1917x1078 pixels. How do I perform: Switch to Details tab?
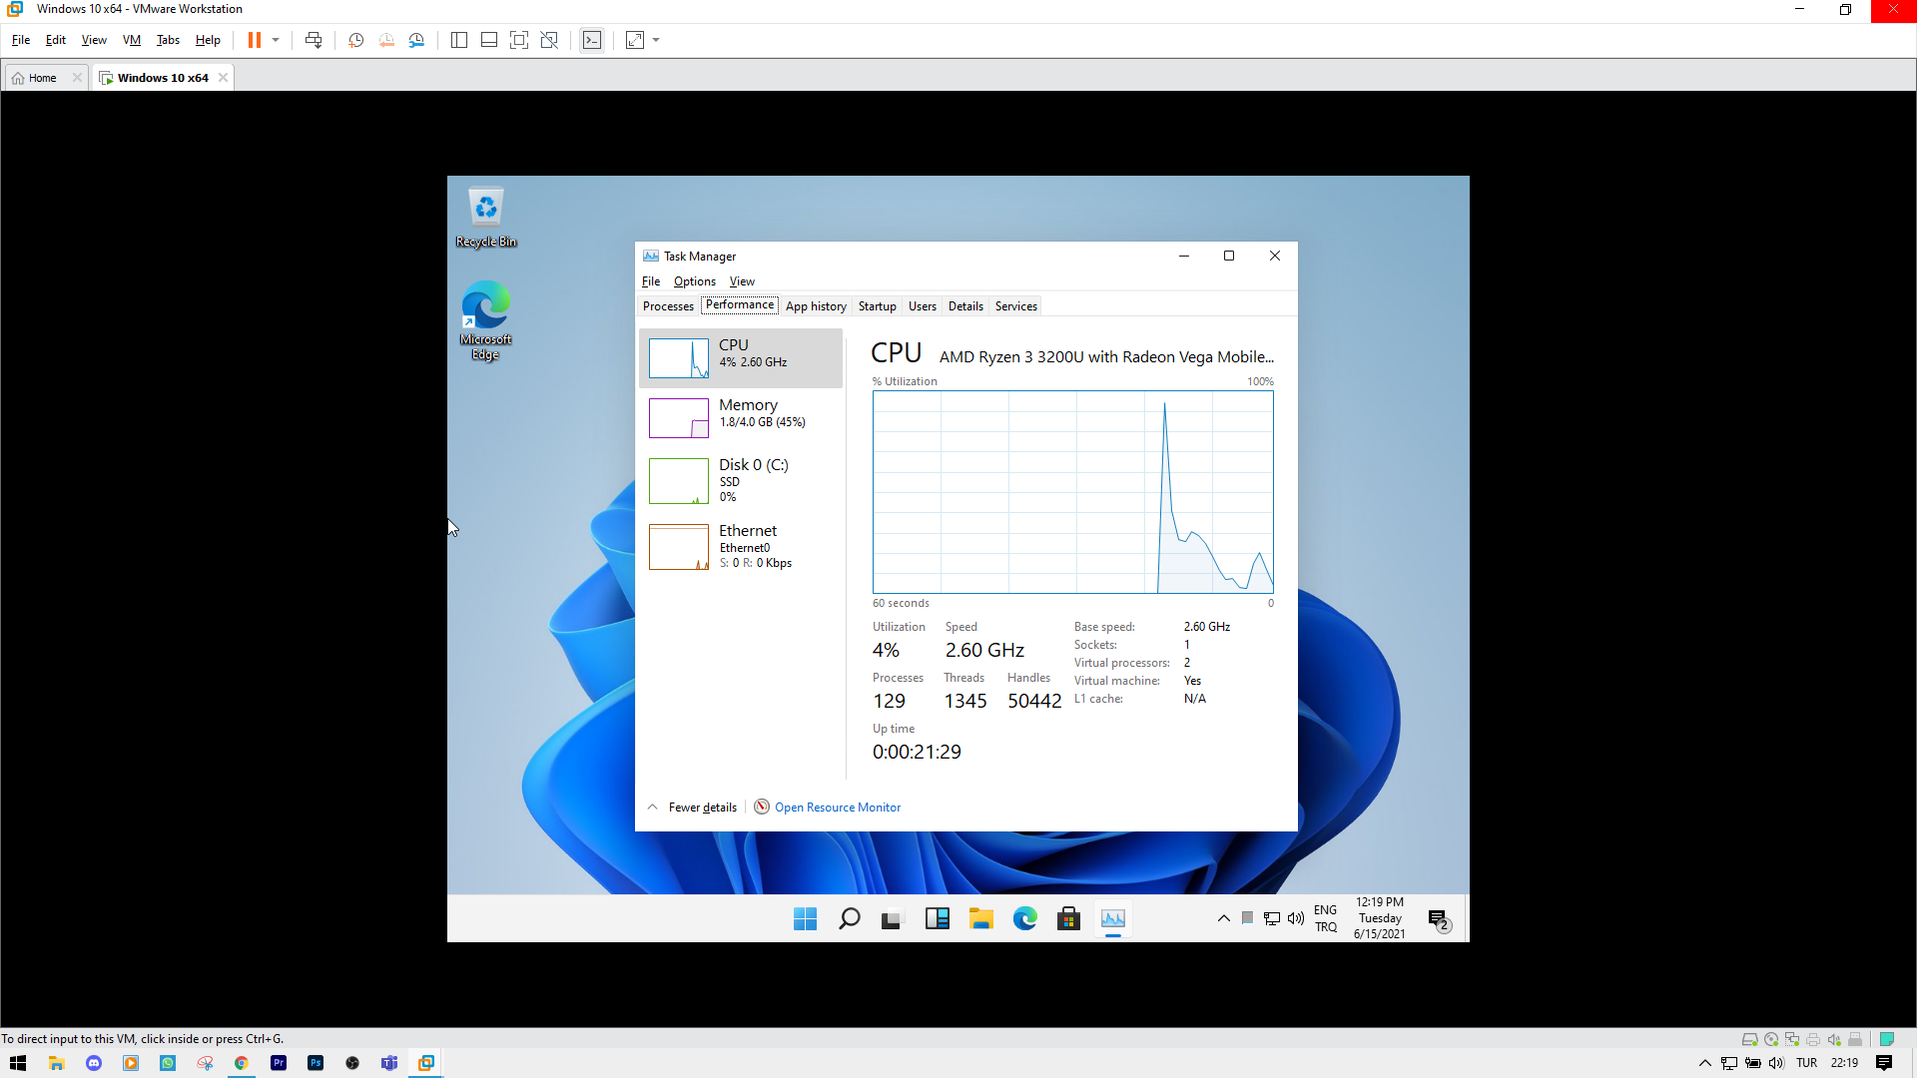(x=965, y=306)
